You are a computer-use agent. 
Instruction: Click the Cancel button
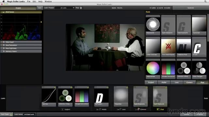coord(186,114)
